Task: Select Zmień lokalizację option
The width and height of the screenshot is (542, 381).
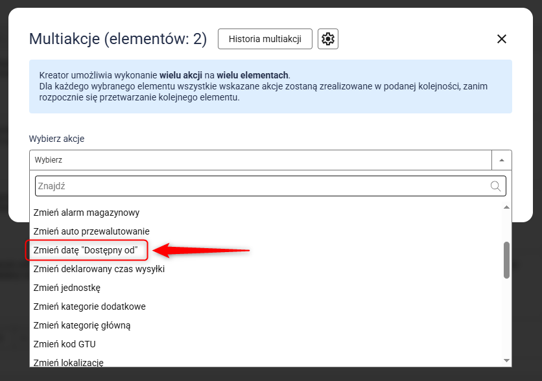Action: click(x=68, y=362)
